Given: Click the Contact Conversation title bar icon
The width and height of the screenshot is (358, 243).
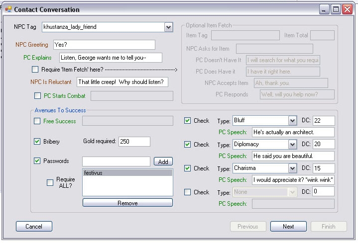Looking at the screenshot, I should [8, 9].
